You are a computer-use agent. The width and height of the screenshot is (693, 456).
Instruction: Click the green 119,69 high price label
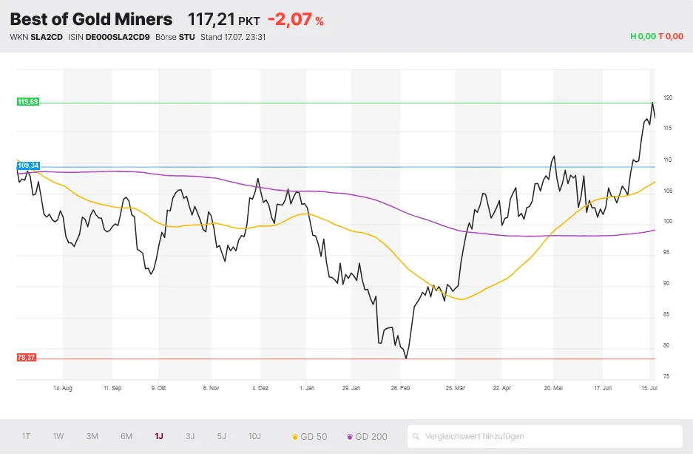coord(27,101)
